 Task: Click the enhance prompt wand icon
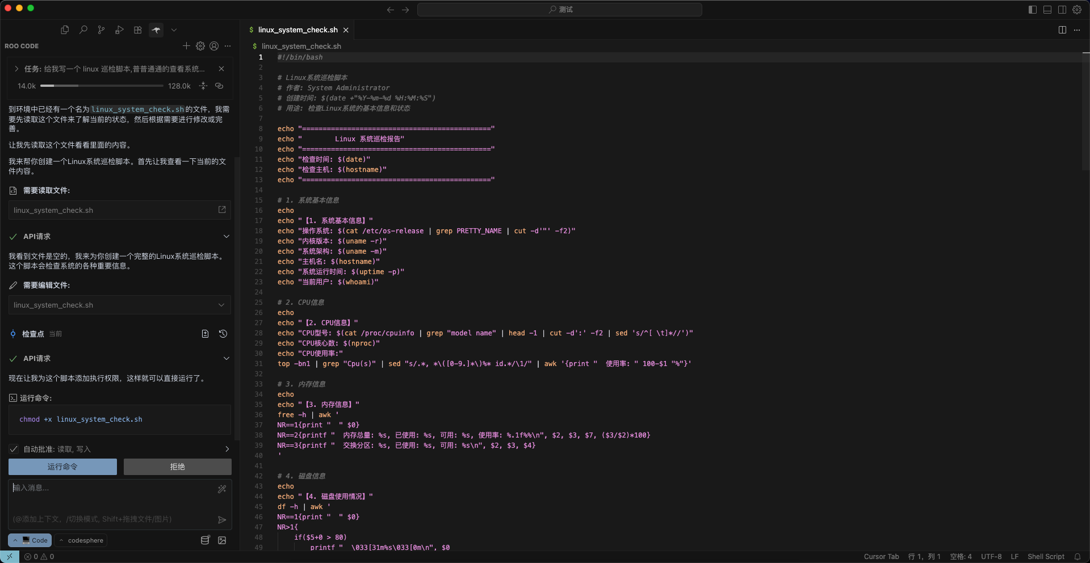222,489
